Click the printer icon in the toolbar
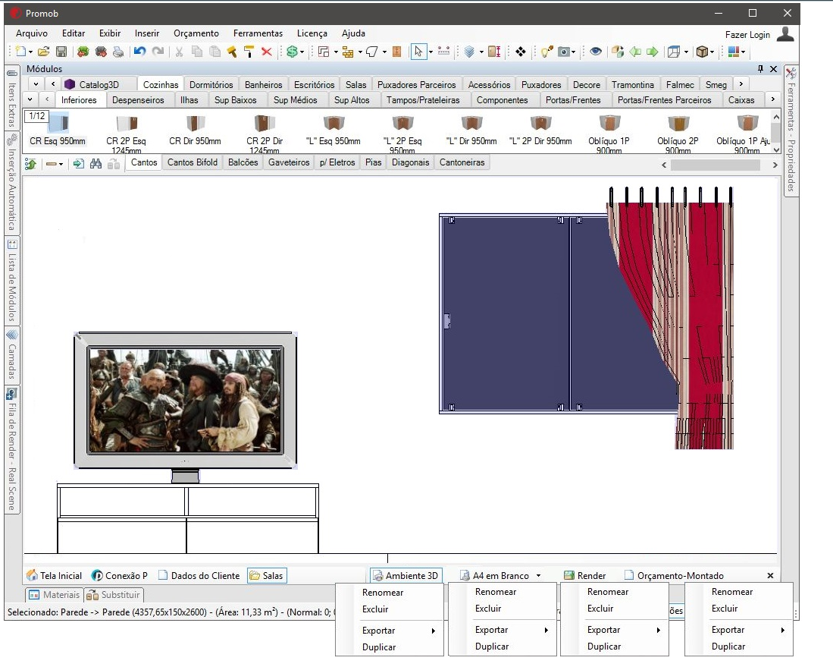Screen dimensions: 833x667 click(x=118, y=52)
